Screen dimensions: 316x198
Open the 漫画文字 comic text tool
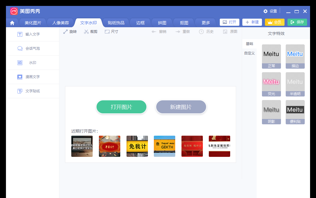[33, 77]
